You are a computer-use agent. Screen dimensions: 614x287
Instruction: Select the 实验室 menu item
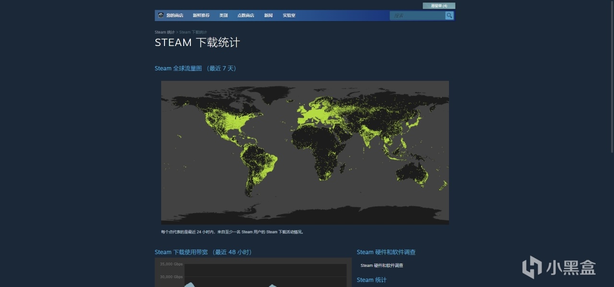[x=288, y=15]
